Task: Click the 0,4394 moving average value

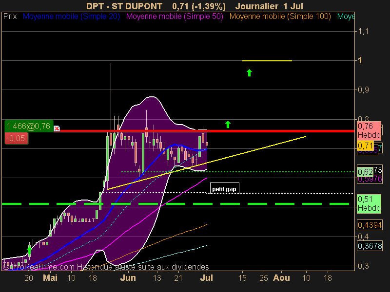Action: point(370,225)
